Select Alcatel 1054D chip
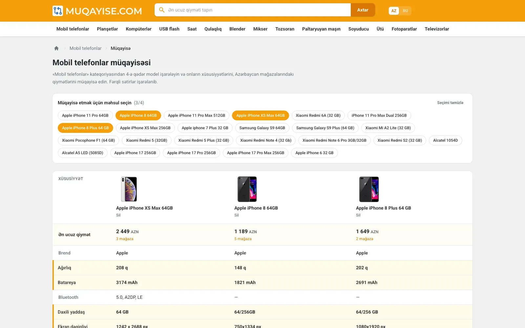The image size is (525, 328). tap(446, 140)
